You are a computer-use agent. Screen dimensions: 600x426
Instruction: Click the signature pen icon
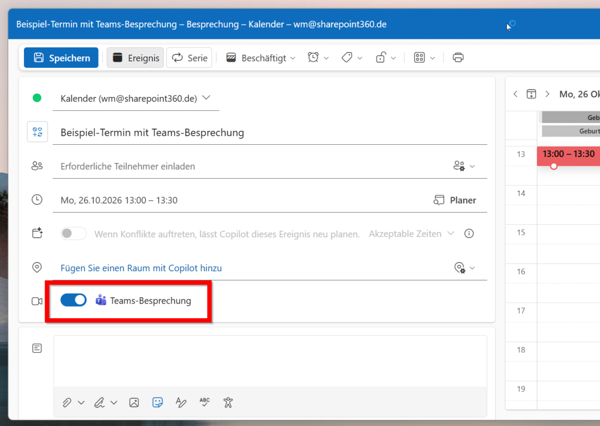coord(99,402)
